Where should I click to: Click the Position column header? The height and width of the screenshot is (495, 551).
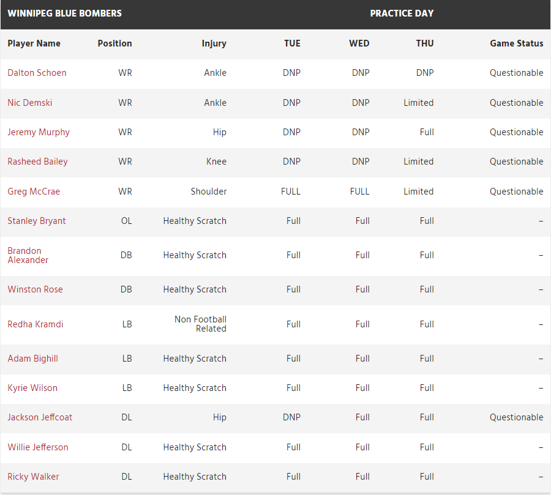click(114, 43)
